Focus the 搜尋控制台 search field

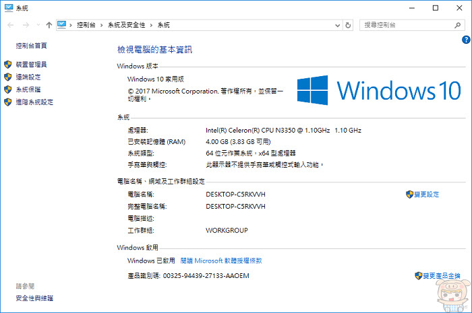(x=408, y=25)
